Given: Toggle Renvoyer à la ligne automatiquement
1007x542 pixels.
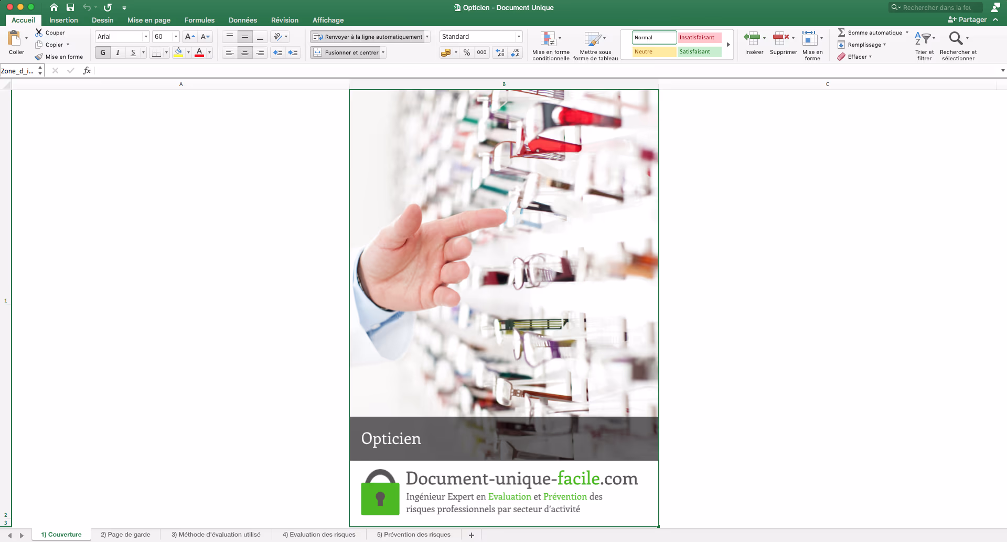Looking at the screenshot, I should pyautogui.click(x=368, y=37).
